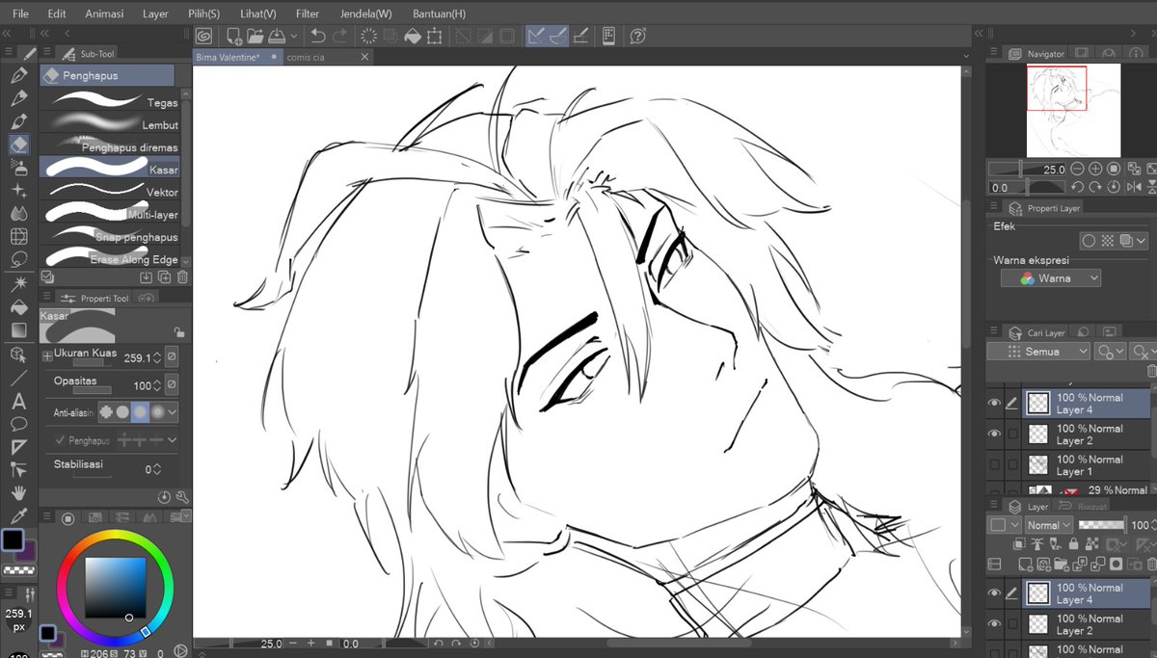The width and height of the screenshot is (1157, 658).
Task: Hide Layer 4 in Cari Layer panel
Action: point(994,404)
